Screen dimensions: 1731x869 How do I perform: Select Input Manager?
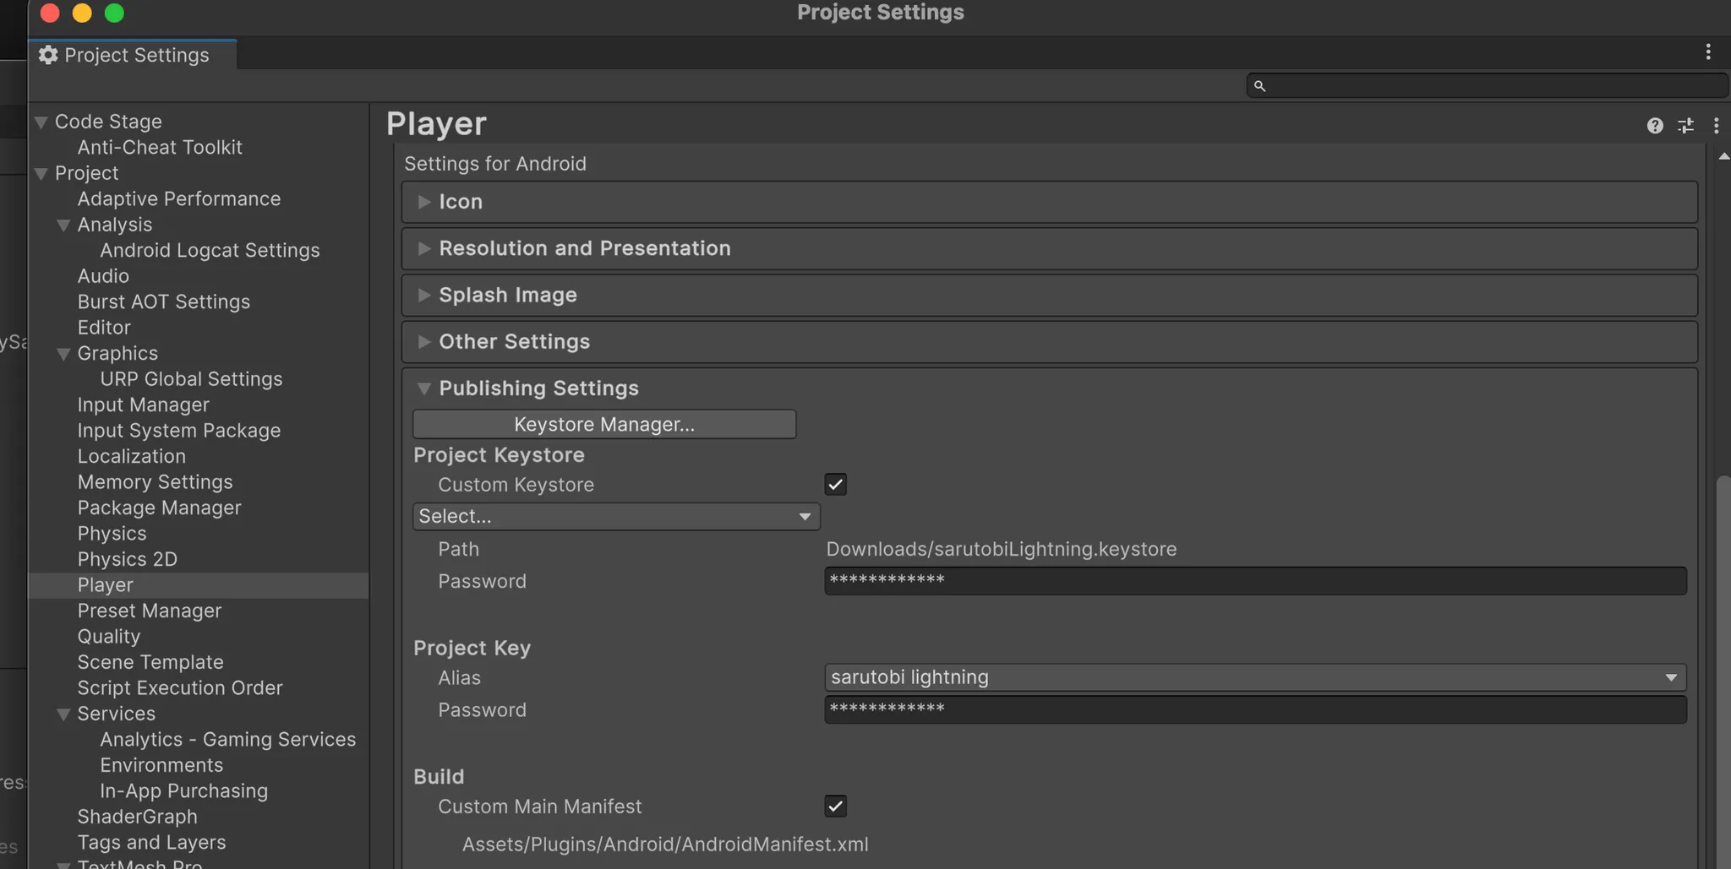(x=143, y=405)
